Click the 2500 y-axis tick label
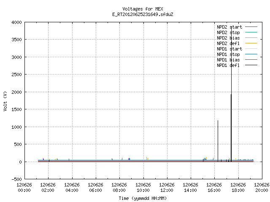This screenshot has height=202, width=270. click(x=17, y=74)
